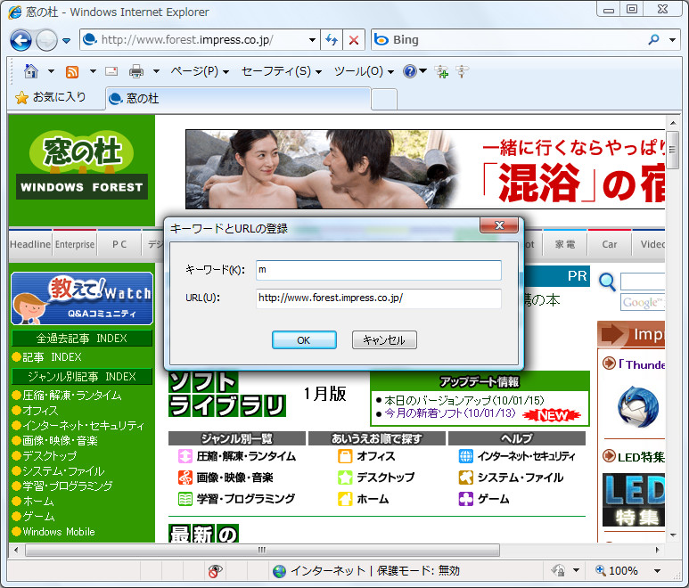Go back with the browser Back arrow
Screen dimensions: 689x588
21,40
